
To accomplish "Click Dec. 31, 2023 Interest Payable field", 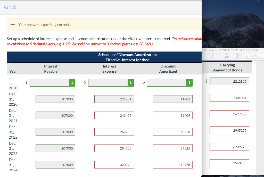I will [55, 148].
